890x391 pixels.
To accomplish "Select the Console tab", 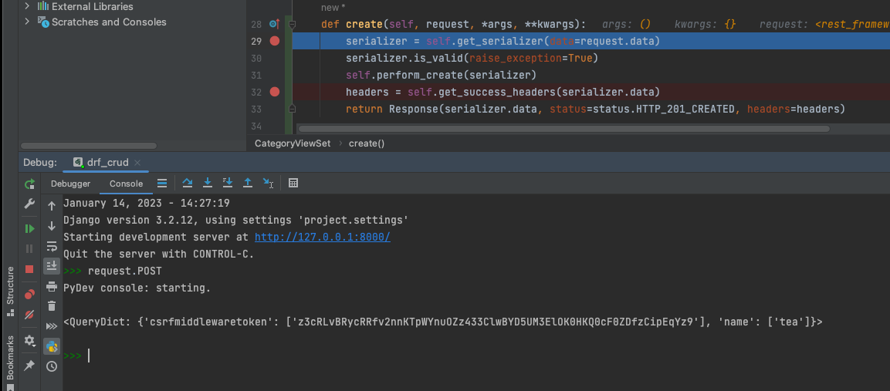I will point(126,184).
